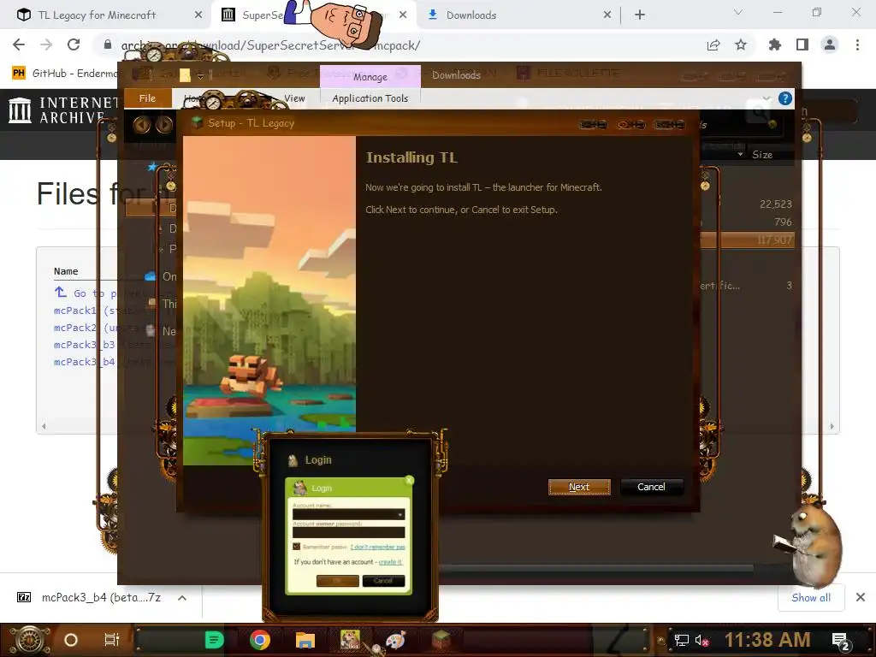This screenshot has width=876, height=657.
Task: Click Show all downloads
Action: 811,598
